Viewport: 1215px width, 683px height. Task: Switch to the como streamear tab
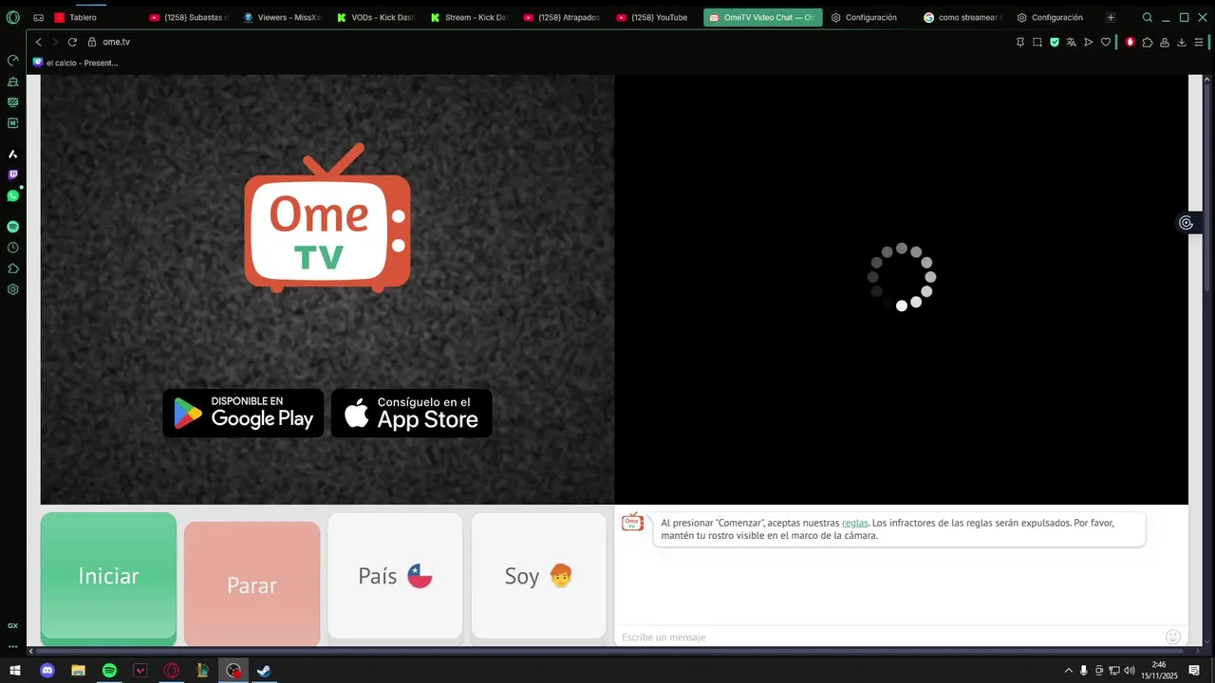(x=963, y=17)
